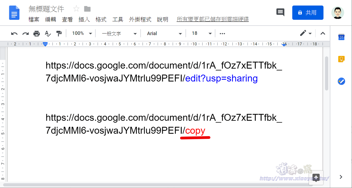
Task: Star the 無標題文件 document
Action: tap(76, 9)
